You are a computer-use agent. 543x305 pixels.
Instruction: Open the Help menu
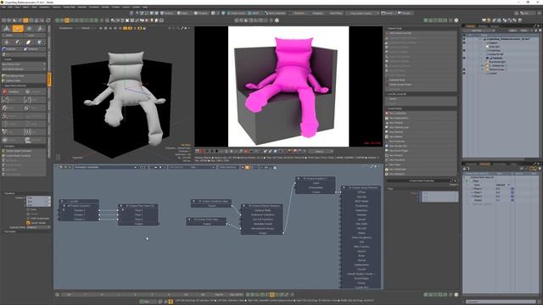tap(145, 7)
